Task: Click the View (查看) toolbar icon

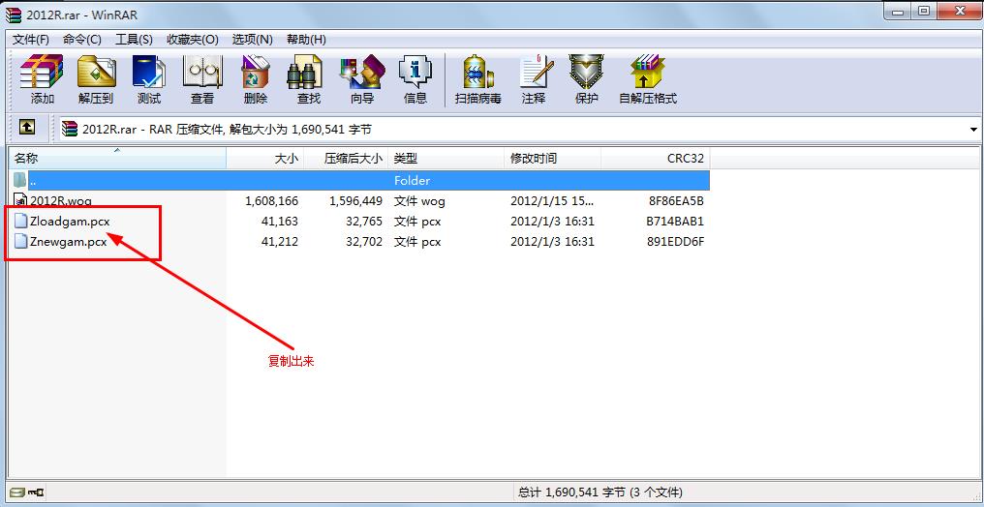Action: coord(202,72)
